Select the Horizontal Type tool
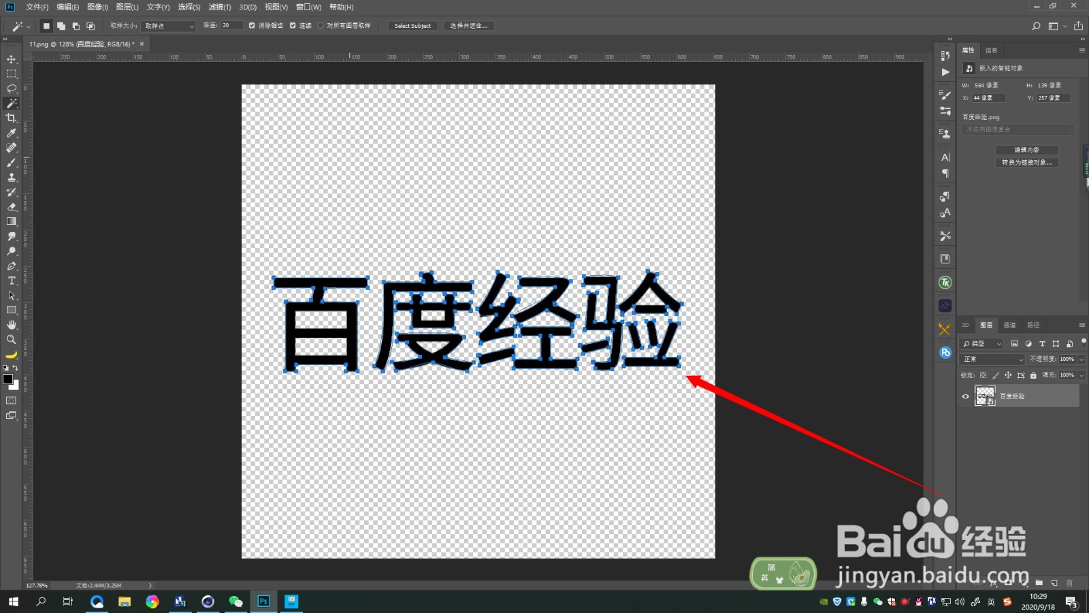This screenshot has height=613, width=1089. click(12, 281)
